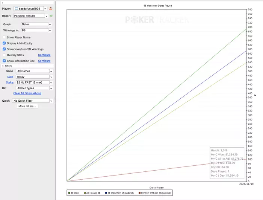Screen dimensions: 263x200
Task: Click the player avatar icon beside player name
Action: tap(50, 9)
